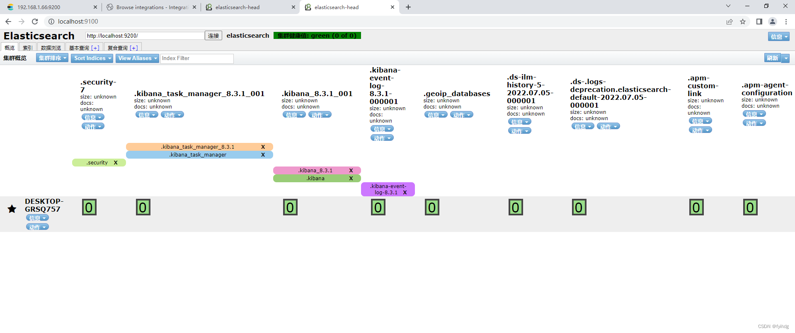Click the master node star icon

pyautogui.click(x=12, y=209)
